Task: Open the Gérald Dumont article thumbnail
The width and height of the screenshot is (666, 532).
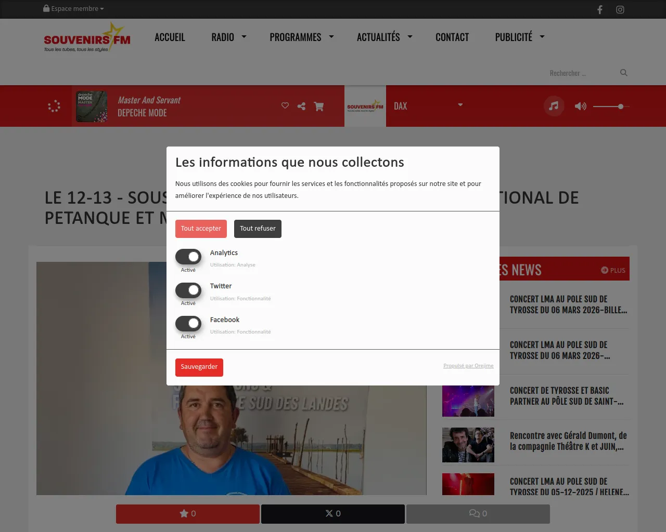Action: (x=468, y=445)
